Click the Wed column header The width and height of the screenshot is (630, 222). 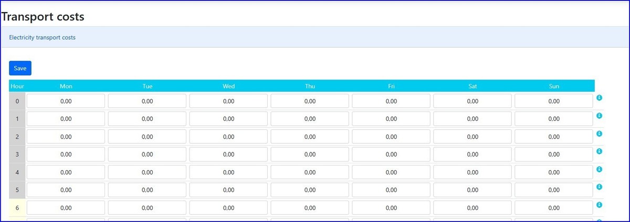click(x=228, y=86)
